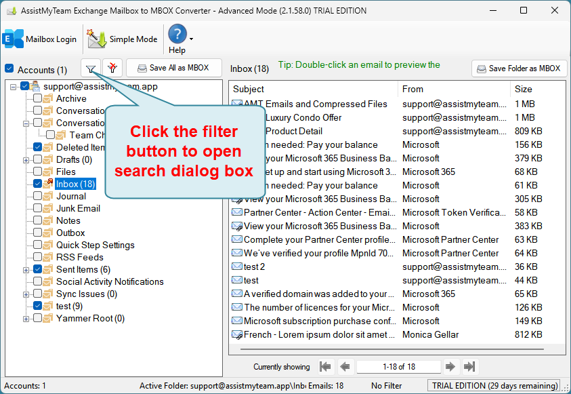Toggle the Accounts checkbox
This screenshot has height=394, width=571.
point(9,69)
